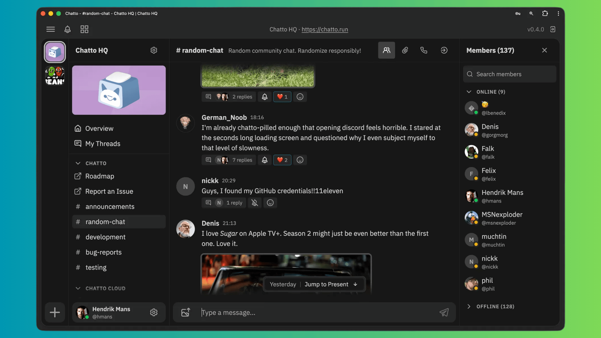This screenshot has width=601, height=338.
Task: Open Report an Issue link
Action: tap(119, 191)
